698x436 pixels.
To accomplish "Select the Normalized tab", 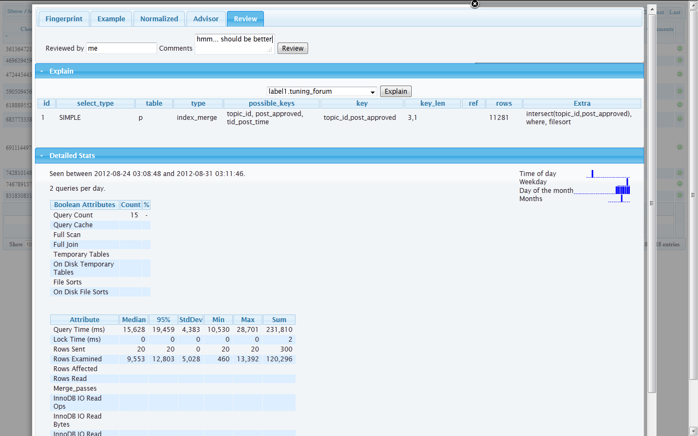I will 159,19.
